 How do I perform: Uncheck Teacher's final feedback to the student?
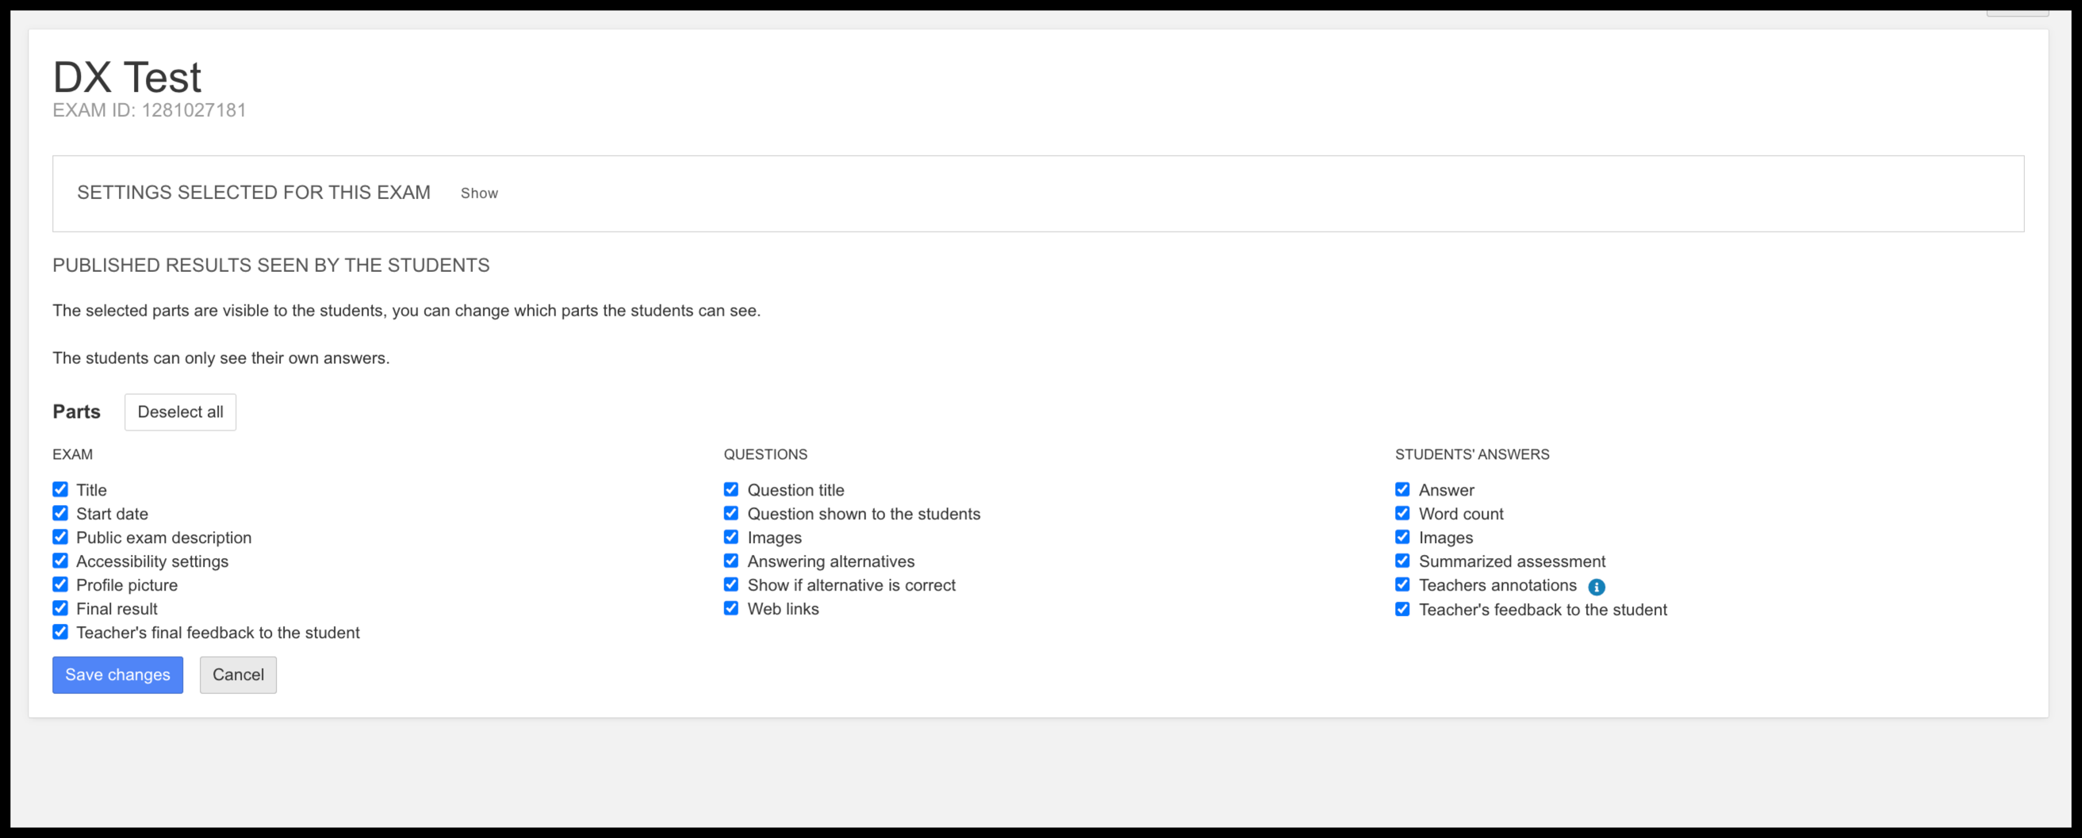coord(60,632)
